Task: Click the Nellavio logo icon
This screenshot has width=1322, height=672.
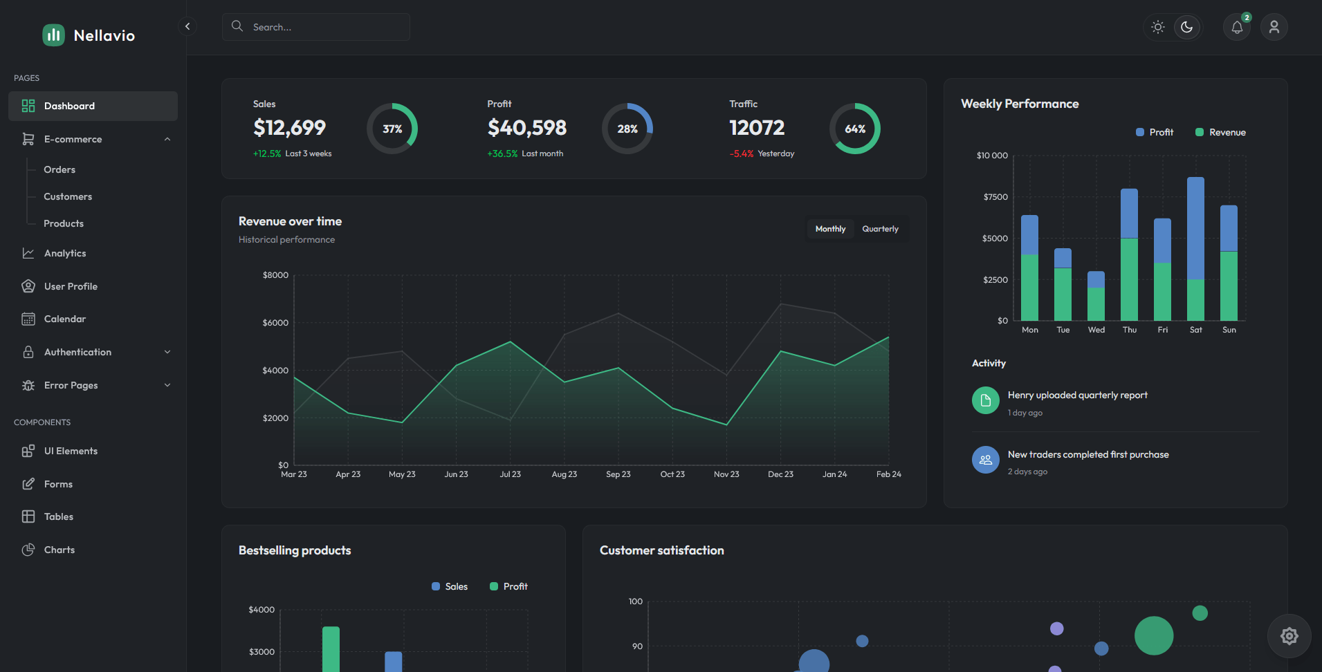Action: tap(53, 35)
